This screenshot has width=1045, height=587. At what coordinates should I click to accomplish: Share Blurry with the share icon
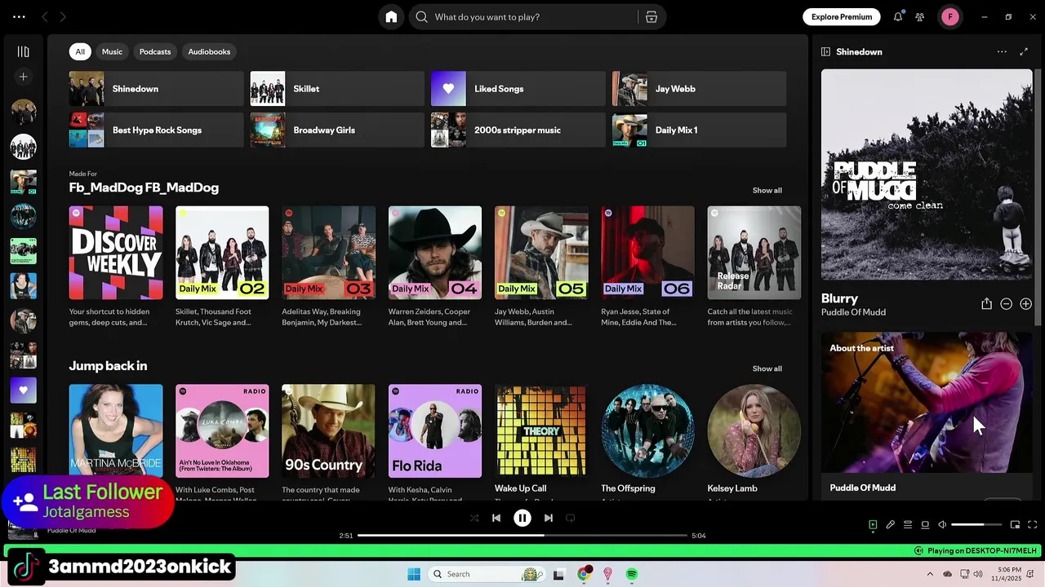pos(986,304)
